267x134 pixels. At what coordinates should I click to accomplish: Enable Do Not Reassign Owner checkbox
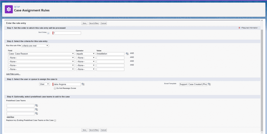click(54, 88)
